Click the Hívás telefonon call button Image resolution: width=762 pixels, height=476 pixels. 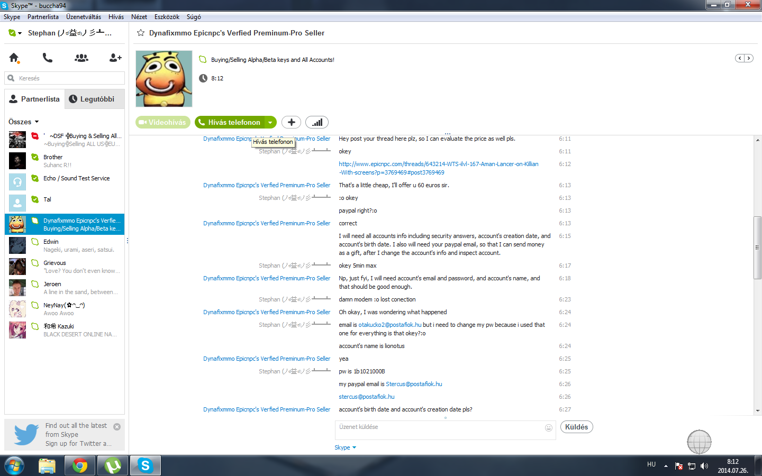pyautogui.click(x=230, y=122)
